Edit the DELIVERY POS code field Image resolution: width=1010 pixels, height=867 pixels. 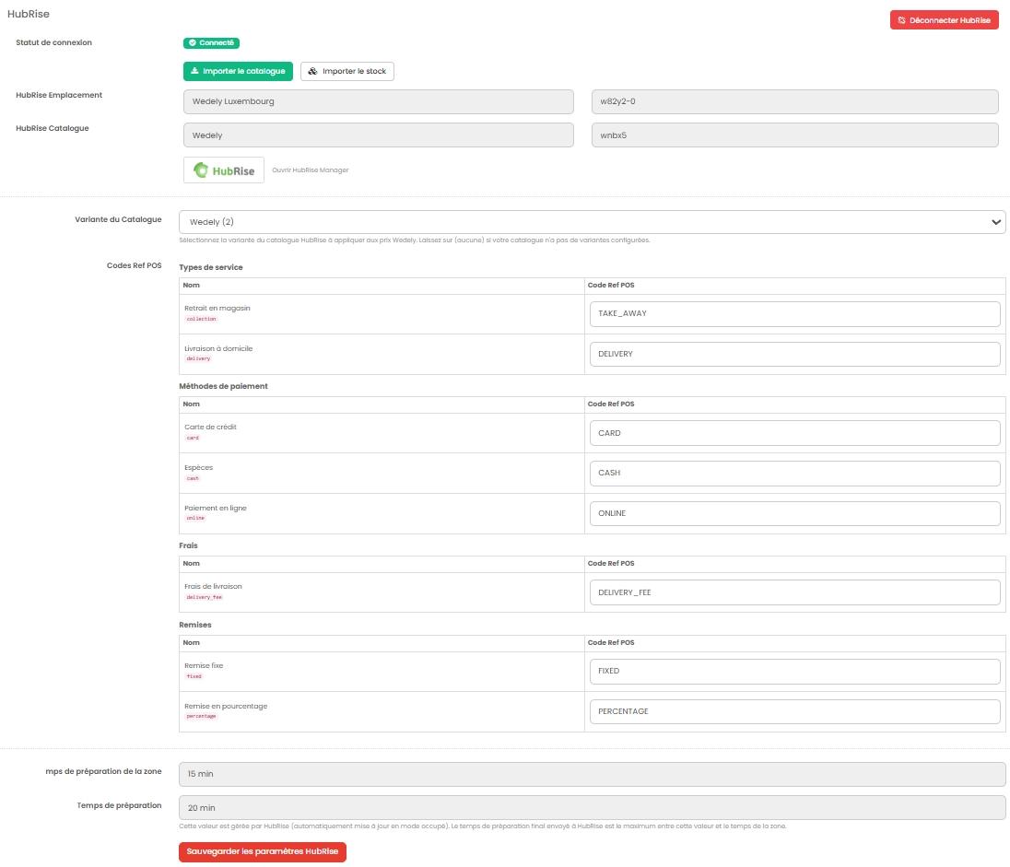tap(795, 355)
